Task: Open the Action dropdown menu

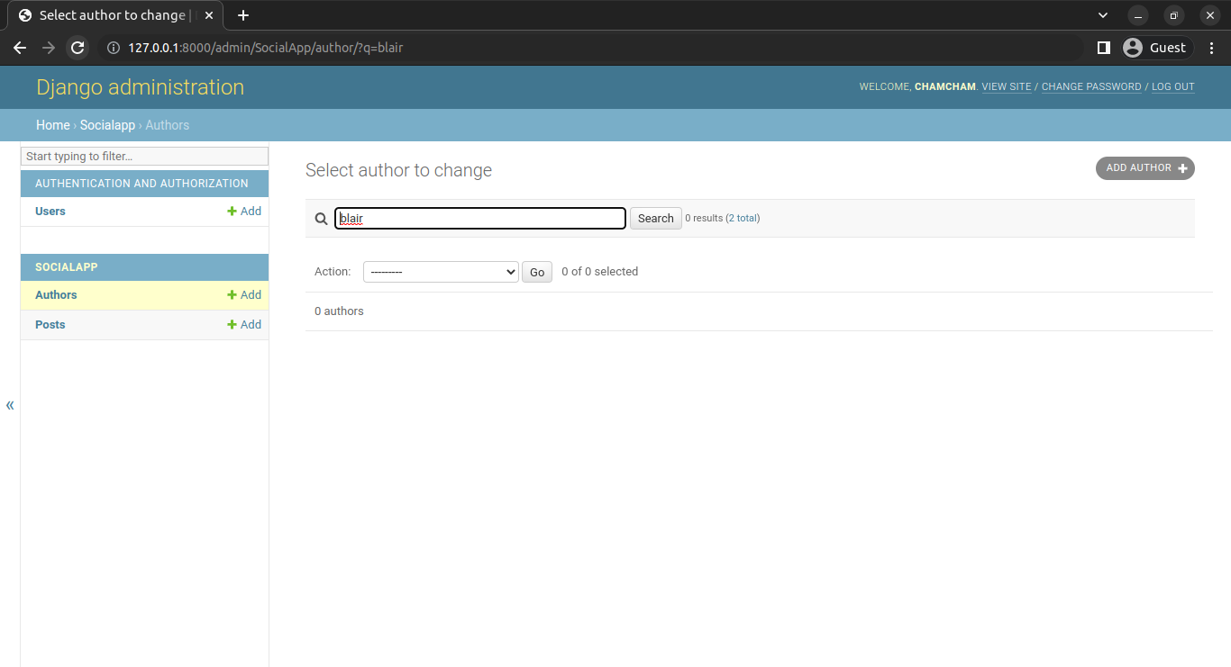Action: tap(440, 272)
